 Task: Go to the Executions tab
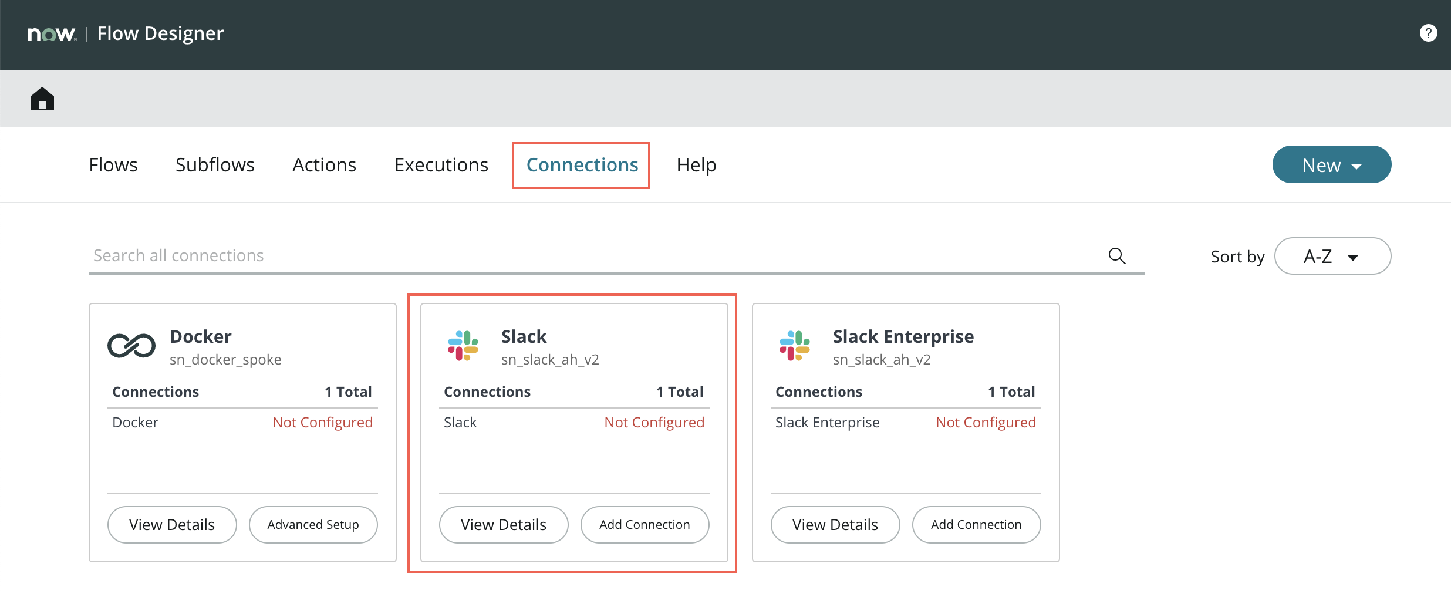click(441, 165)
